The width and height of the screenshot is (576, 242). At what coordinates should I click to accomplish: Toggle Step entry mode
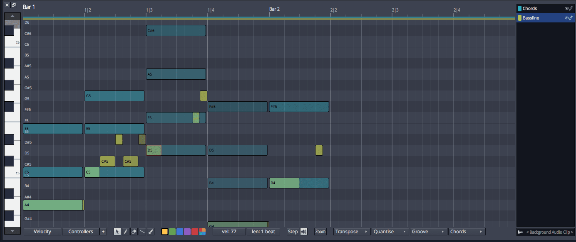293,232
